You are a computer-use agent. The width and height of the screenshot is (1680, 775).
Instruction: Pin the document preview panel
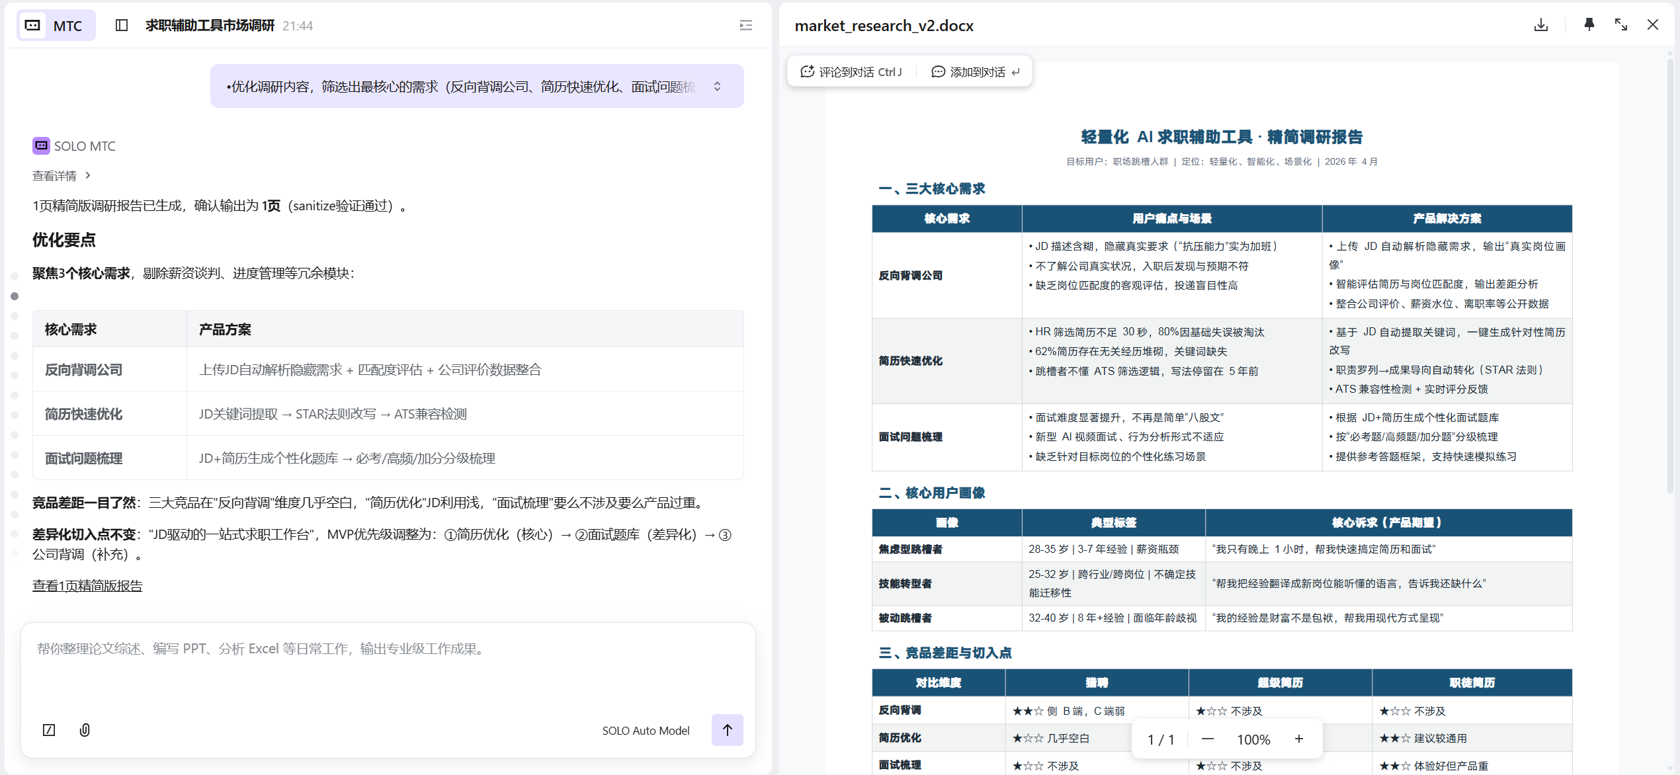click(1589, 25)
